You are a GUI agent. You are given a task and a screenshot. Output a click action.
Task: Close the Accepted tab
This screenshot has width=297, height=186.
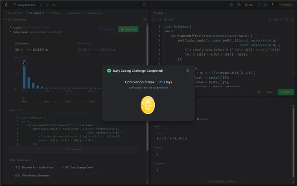pyautogui.click(x=43, y=13)
